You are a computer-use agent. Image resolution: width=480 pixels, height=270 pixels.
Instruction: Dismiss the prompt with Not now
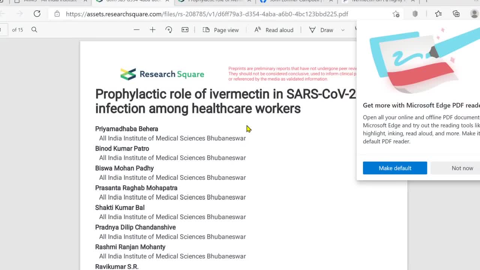[x=455, y=168]
